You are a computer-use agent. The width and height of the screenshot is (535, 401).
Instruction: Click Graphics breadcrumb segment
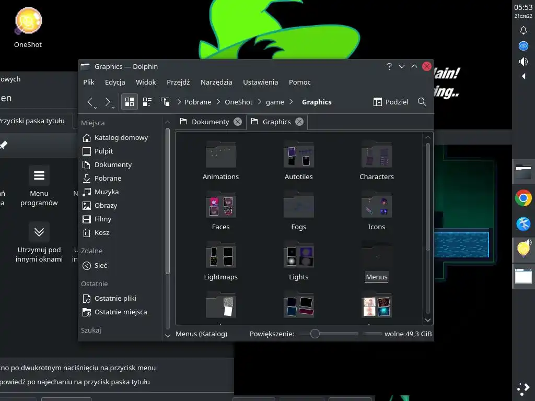[317, 102]
